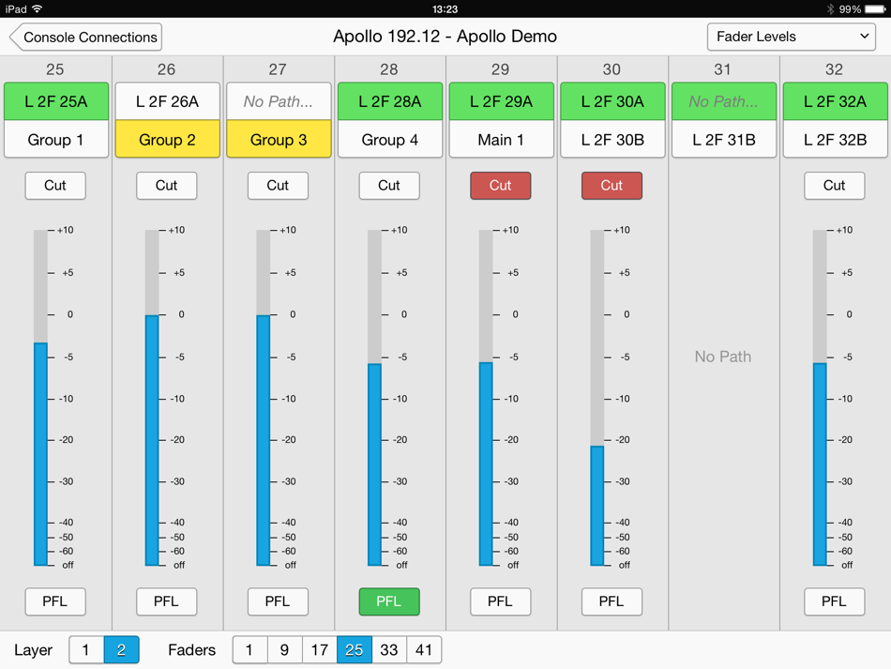Show faders starting at 33
The height and width of the screenshot is (669, 891).
coord(388,649)
